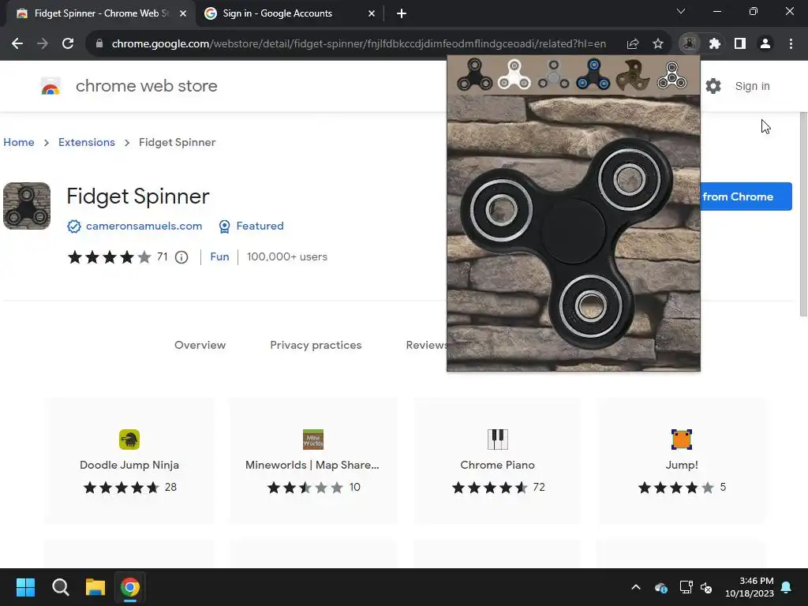Open a new browser tab
The image size is (808, 606).
(402, 13)
